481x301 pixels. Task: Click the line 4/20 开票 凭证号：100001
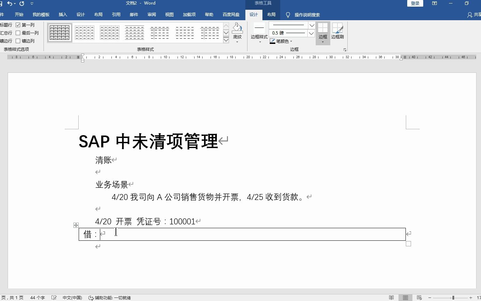145,222
